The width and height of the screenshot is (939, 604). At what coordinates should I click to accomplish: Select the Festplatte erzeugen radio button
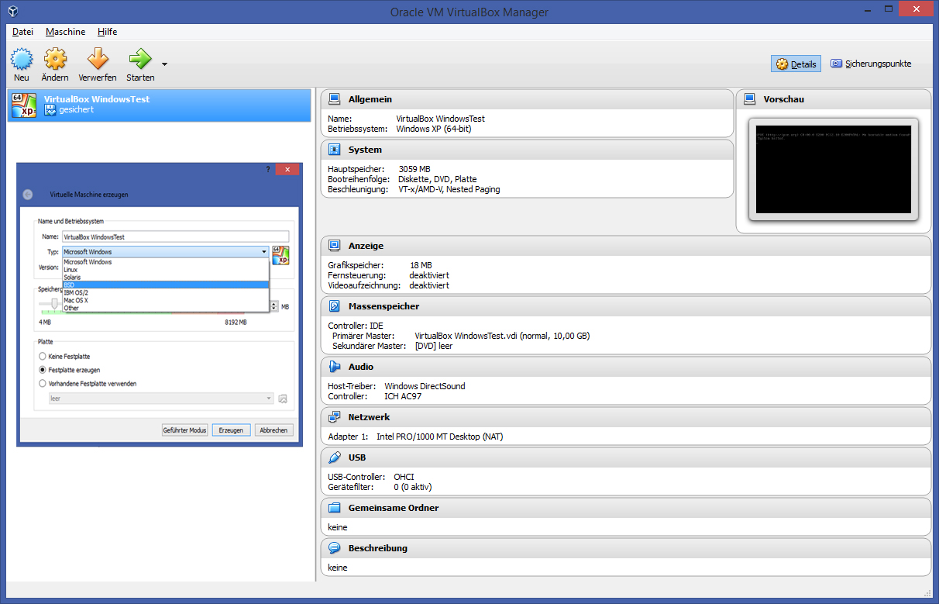(43, 370)
